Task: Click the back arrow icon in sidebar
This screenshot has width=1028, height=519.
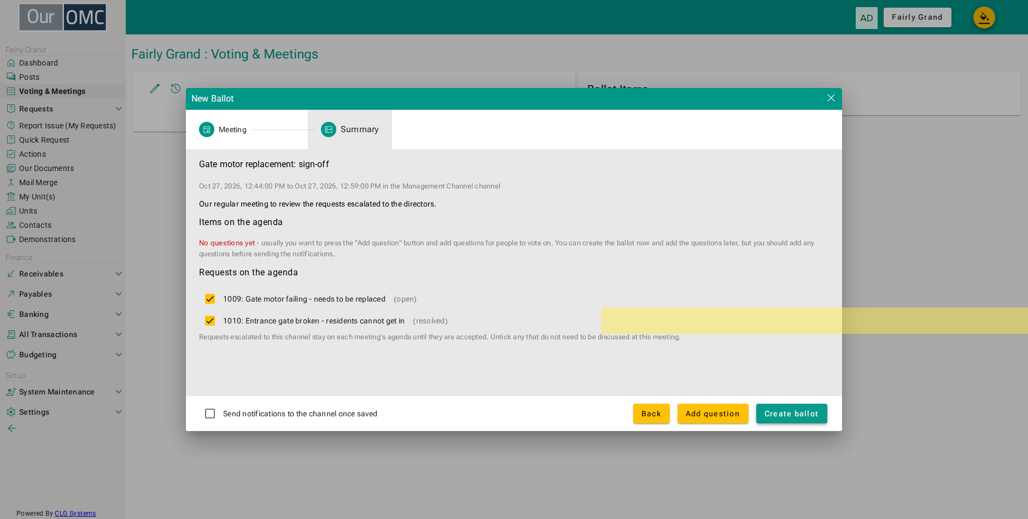Action: click(12, 428)
